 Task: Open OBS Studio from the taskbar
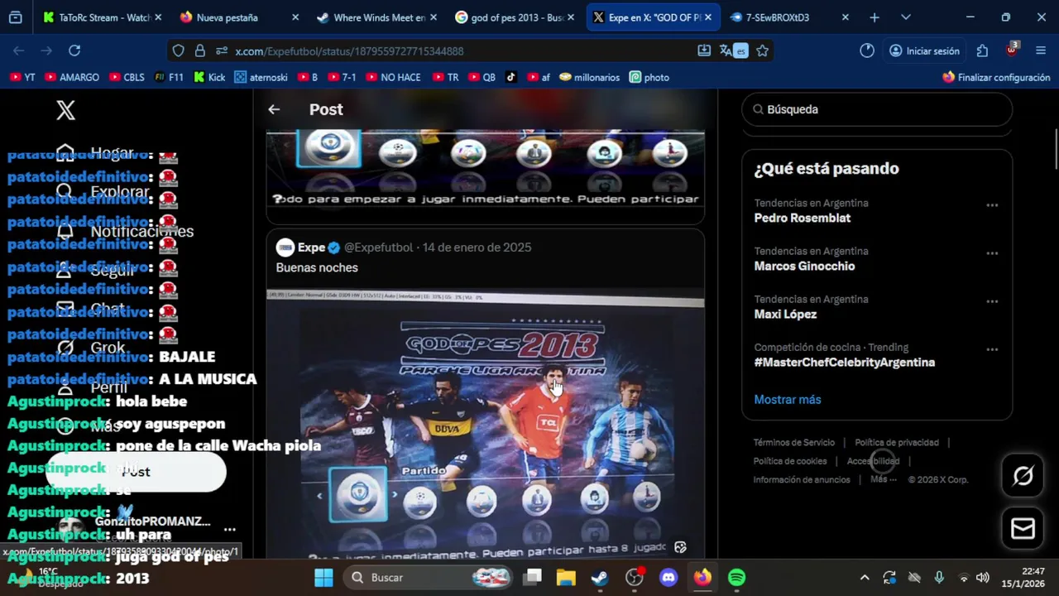point(635,578)
